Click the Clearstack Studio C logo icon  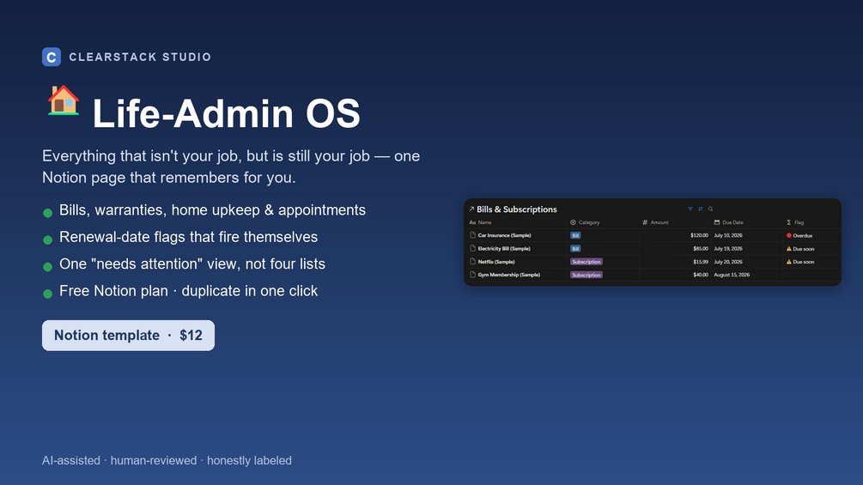tap(52, 57)
